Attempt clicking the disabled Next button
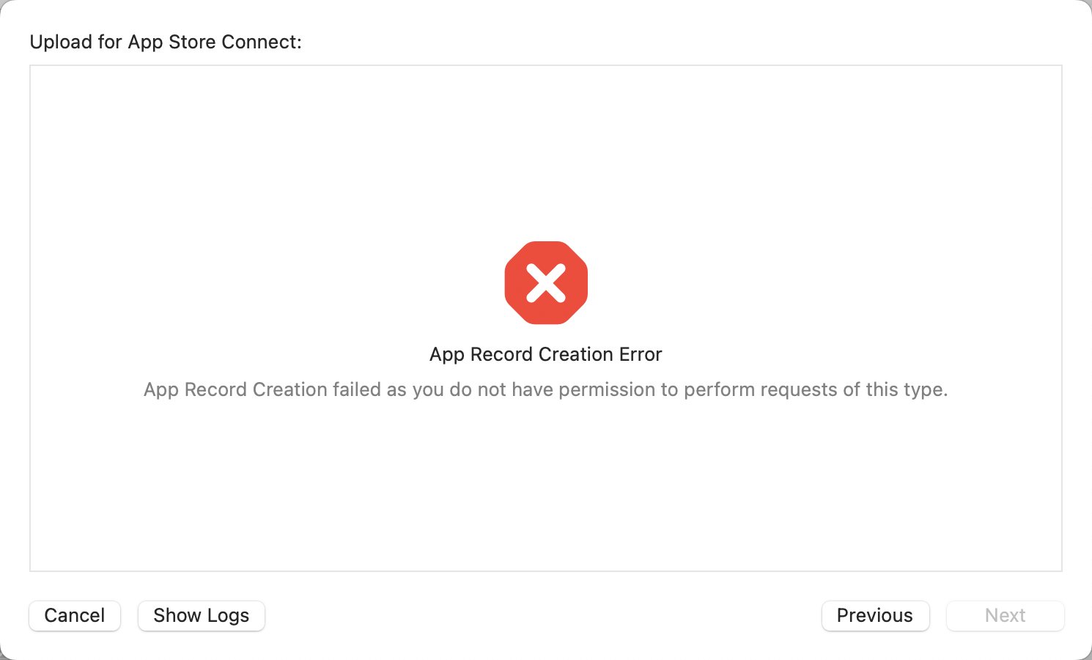Viewport: 1092px width, 660px height. click(x=1005, y=616)
